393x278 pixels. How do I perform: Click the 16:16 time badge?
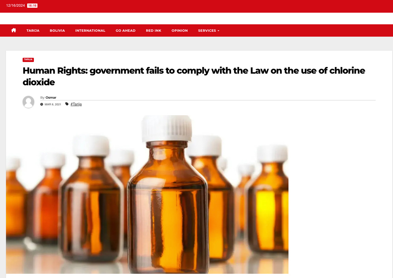32,6
